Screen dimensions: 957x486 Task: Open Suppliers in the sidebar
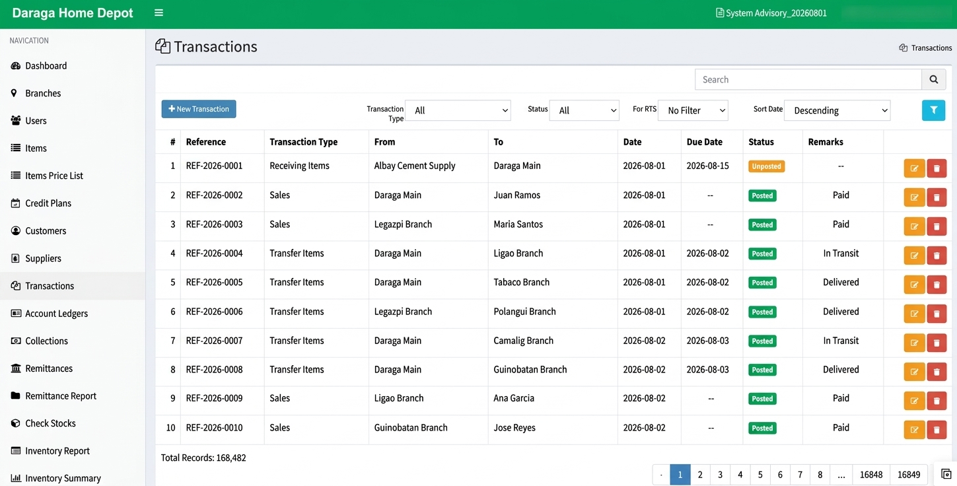73,258
